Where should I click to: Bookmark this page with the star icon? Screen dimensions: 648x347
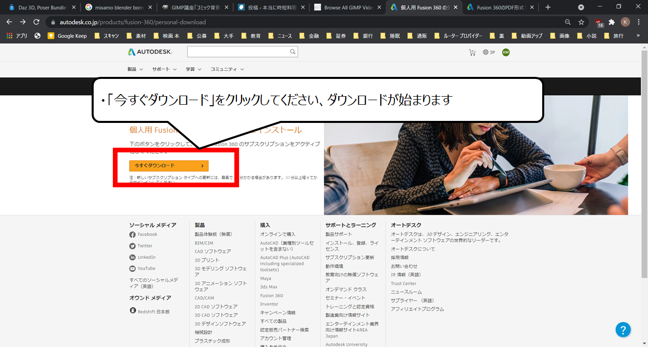click(582, 22)
